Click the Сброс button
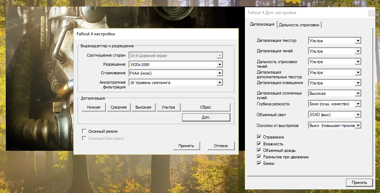 (206, 107)
